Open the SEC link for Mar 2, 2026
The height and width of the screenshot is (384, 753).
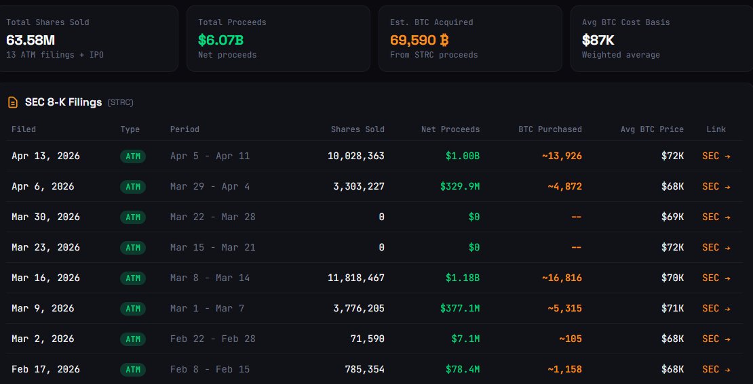tap(716, 339)
